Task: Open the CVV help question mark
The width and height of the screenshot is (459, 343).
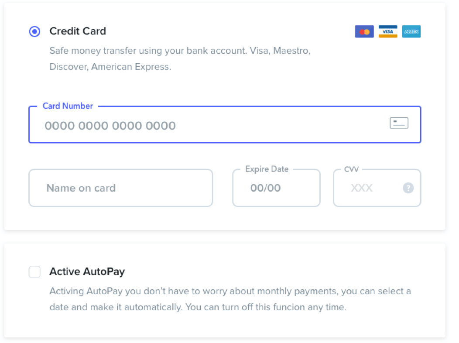Action: (408, 188)
